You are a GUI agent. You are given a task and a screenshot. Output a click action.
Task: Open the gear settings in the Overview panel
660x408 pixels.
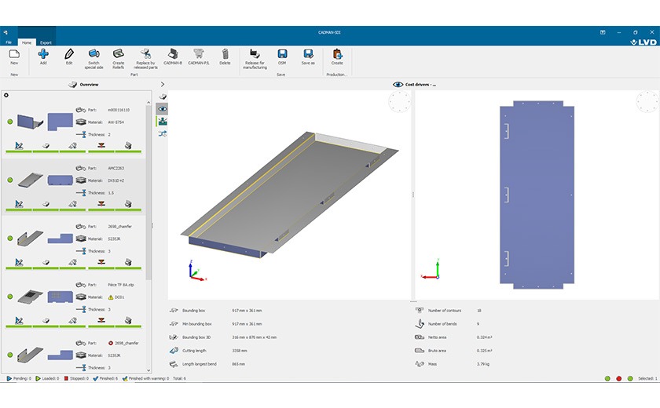pyautogui.click(x=6, y=96)
